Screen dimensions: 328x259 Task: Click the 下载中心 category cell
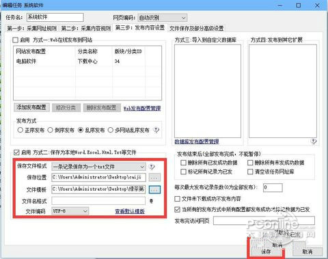87,62
